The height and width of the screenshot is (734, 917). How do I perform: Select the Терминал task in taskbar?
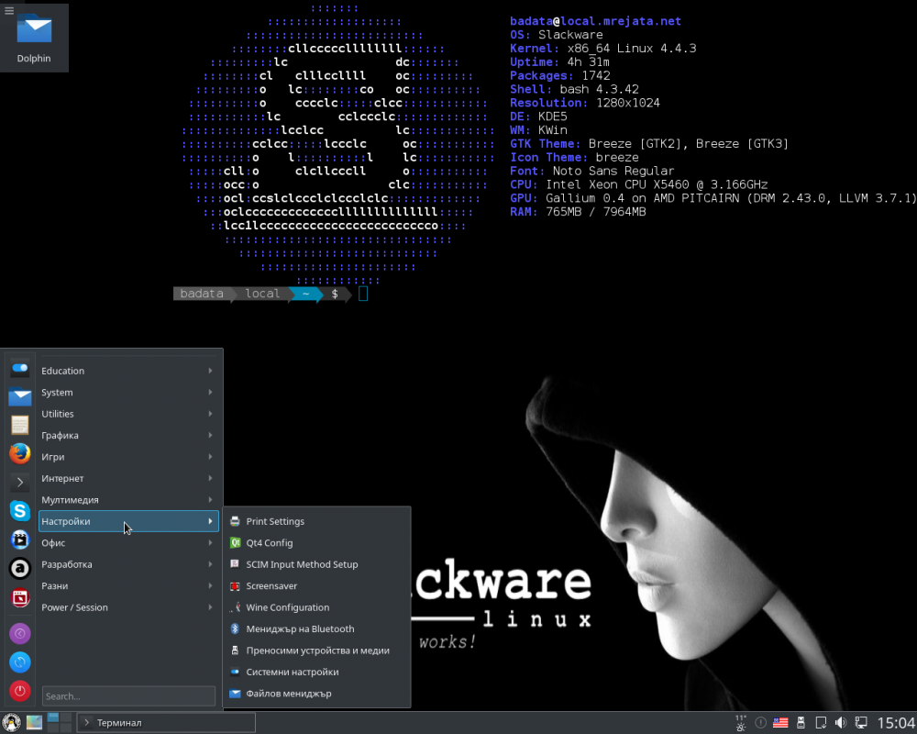click(167, 723)
